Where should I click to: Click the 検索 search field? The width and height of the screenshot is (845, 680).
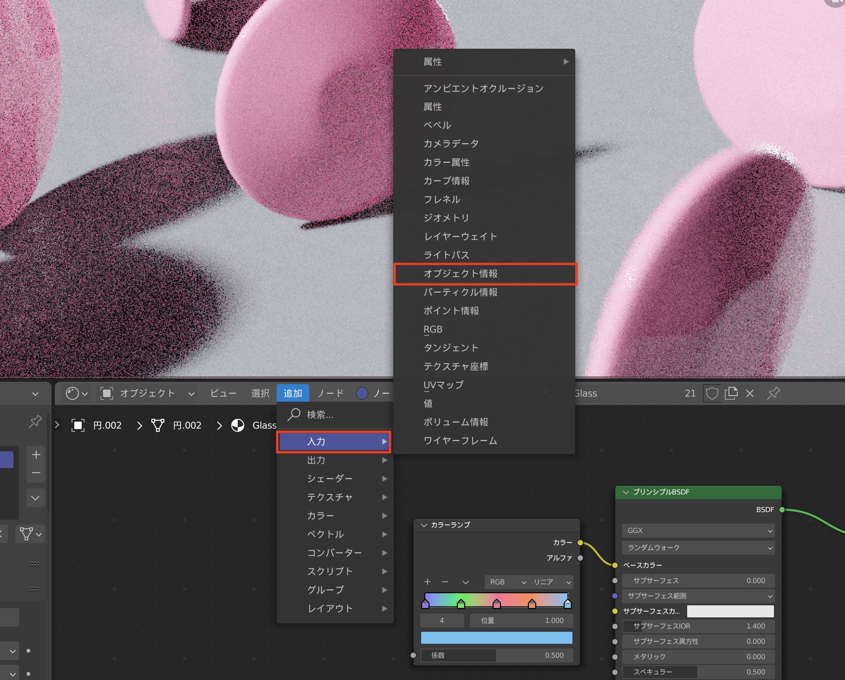pyautogui.click(x=334, y=415)
